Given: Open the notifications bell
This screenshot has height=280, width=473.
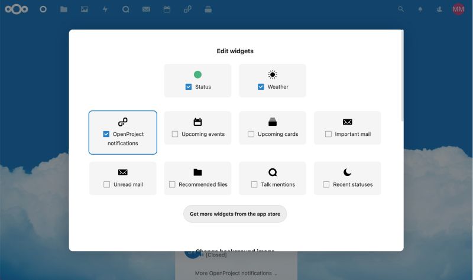Looking at the screenshot, I should coord(420,9).
